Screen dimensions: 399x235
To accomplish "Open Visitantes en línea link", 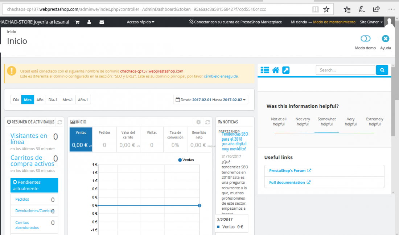I will (x=29, y=139).
